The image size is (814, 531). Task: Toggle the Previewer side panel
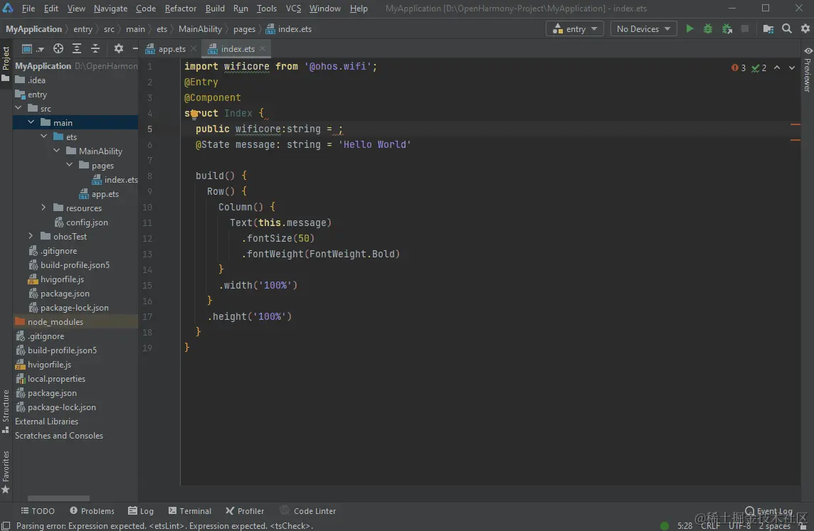[808, 70]
